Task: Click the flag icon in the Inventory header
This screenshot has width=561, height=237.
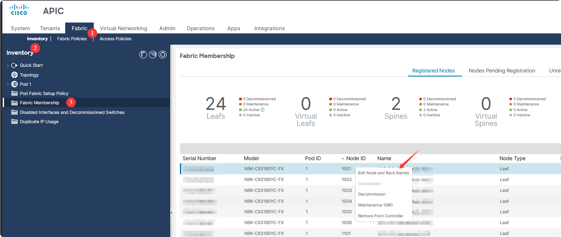Action: (x=143, y=54)
